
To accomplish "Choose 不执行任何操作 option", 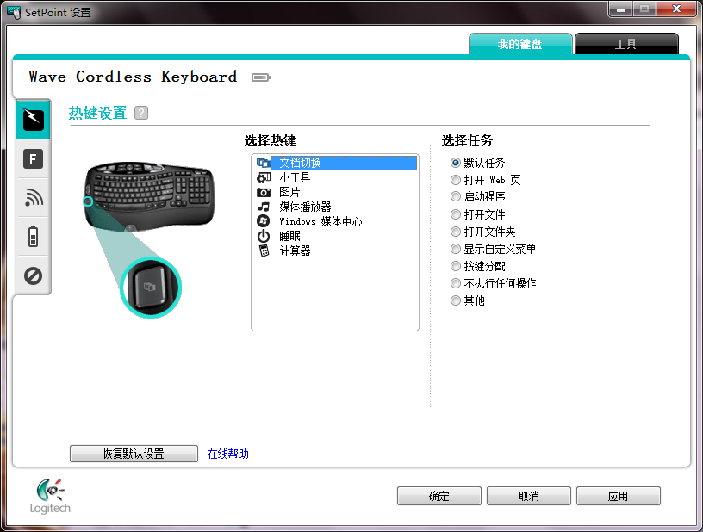I will coord(493,283).
